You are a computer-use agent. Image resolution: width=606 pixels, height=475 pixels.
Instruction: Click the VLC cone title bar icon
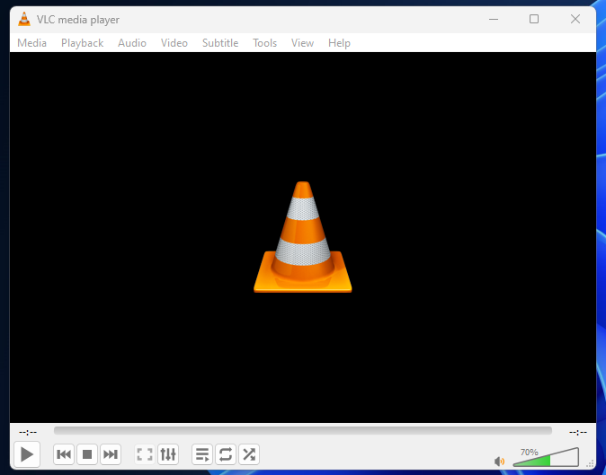pos(24,19)
